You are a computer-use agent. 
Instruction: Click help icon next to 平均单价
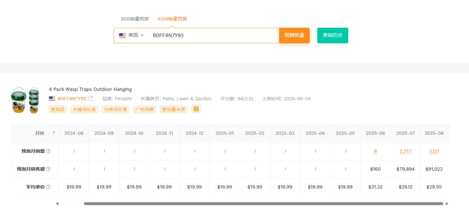(49, 187)
